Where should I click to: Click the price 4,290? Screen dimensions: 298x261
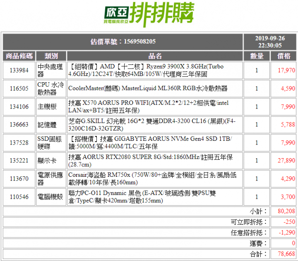[288, 179]
